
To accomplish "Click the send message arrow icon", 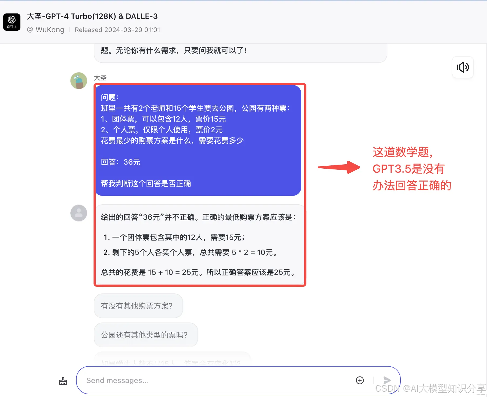I will [x=387, y=380].
